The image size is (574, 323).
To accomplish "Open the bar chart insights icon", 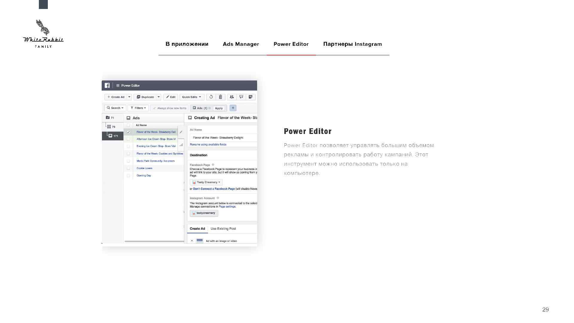I will tap(181, 145).
